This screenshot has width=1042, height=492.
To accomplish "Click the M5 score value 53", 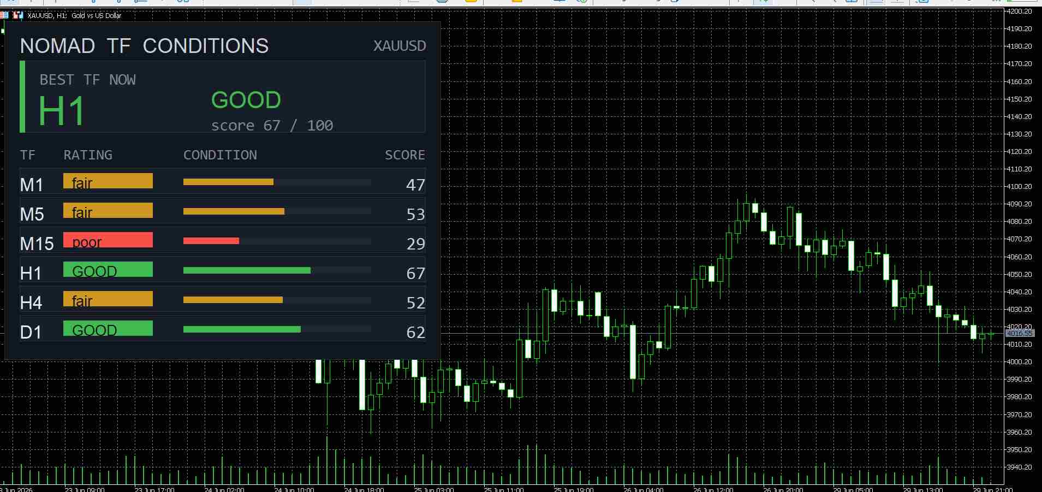I will point(415,215).
